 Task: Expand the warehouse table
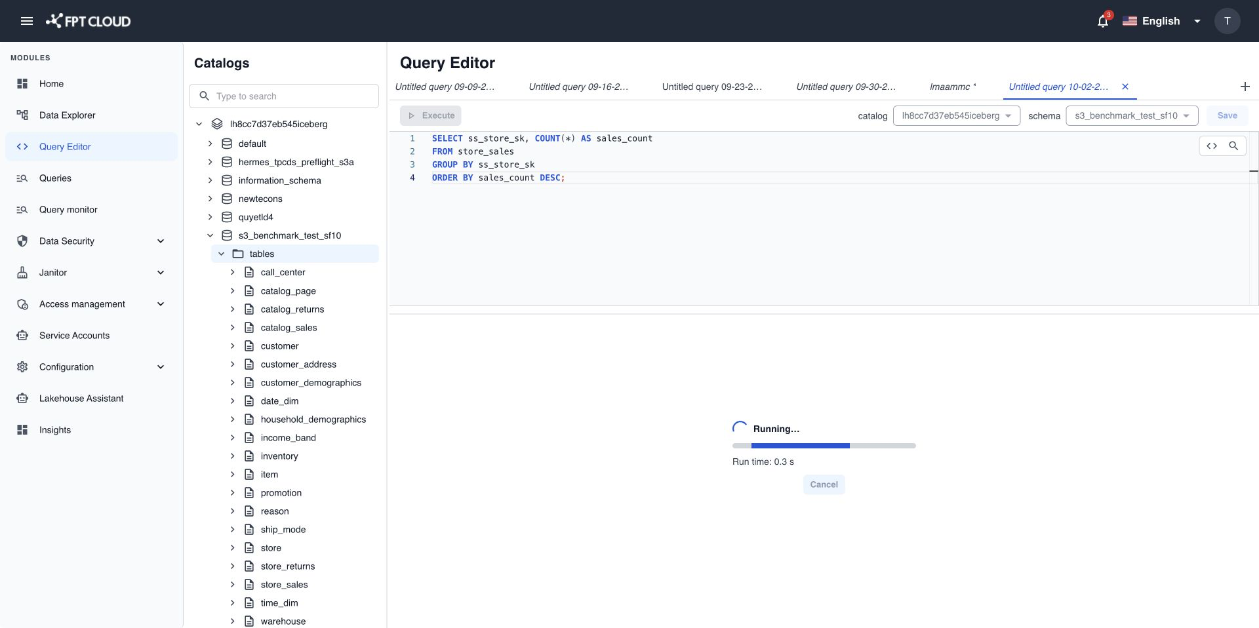[x=232, y=621]
